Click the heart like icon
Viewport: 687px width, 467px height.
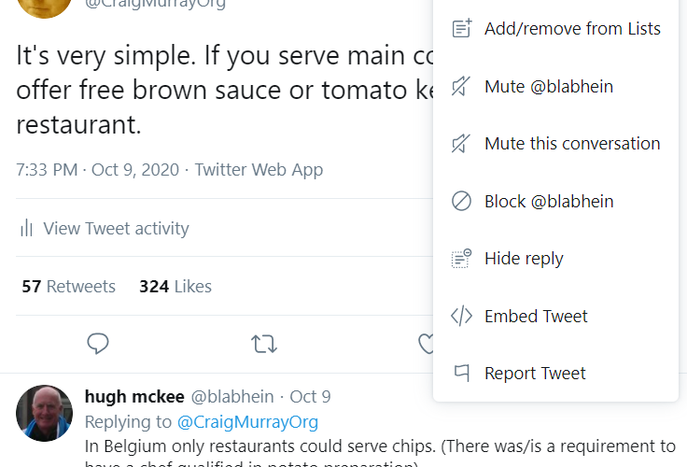[x=427, y=344]
